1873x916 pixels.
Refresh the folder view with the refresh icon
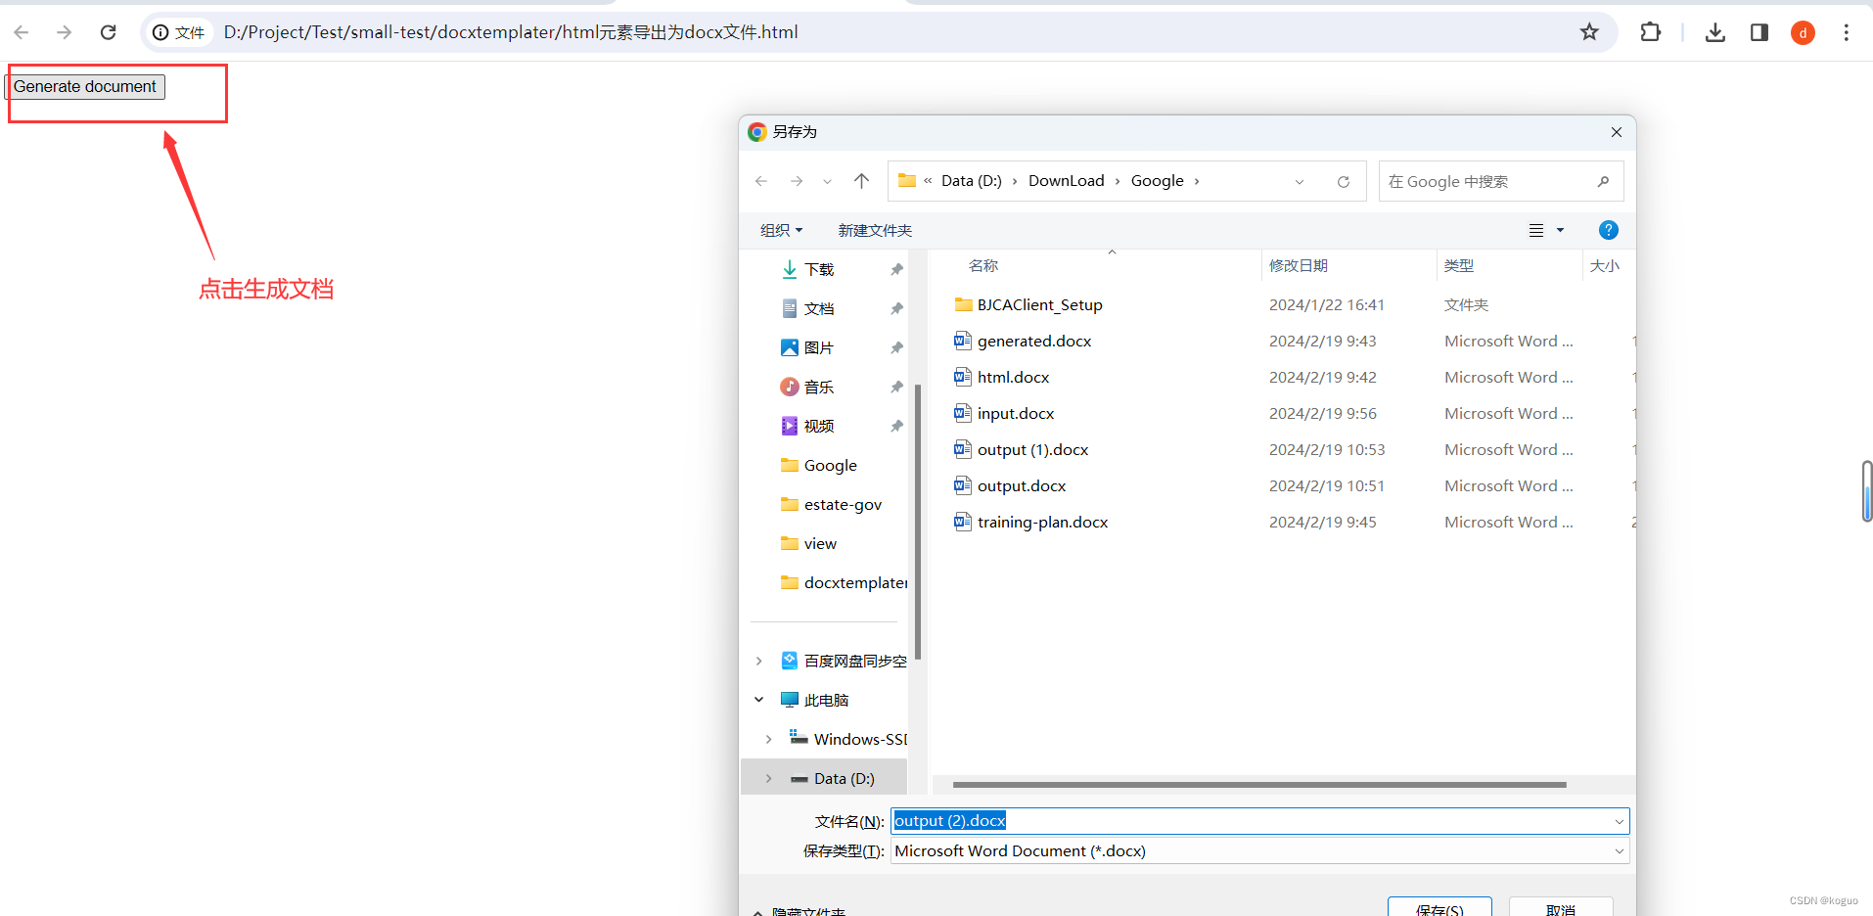click(1344, 181)
